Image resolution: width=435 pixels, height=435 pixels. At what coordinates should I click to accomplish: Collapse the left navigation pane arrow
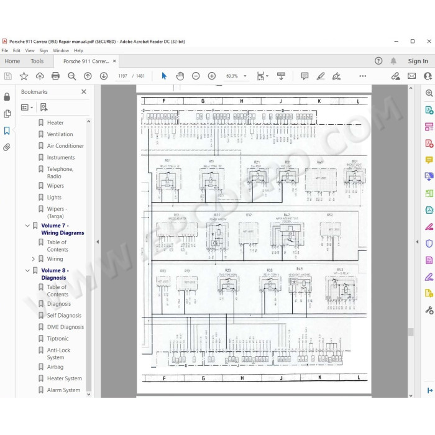point(98,242)
